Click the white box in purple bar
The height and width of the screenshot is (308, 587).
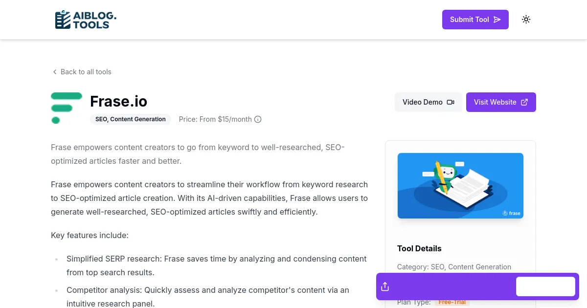tap(545, 286)
